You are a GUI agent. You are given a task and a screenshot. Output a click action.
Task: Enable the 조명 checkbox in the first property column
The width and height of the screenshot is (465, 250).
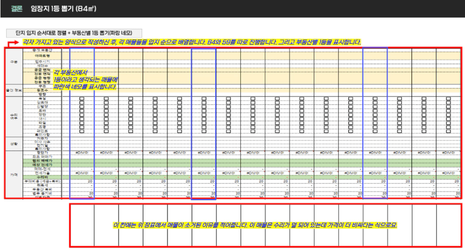[82, 127]
